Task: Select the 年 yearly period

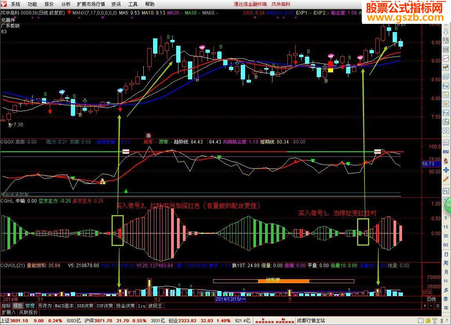Action: coord(446,307)
